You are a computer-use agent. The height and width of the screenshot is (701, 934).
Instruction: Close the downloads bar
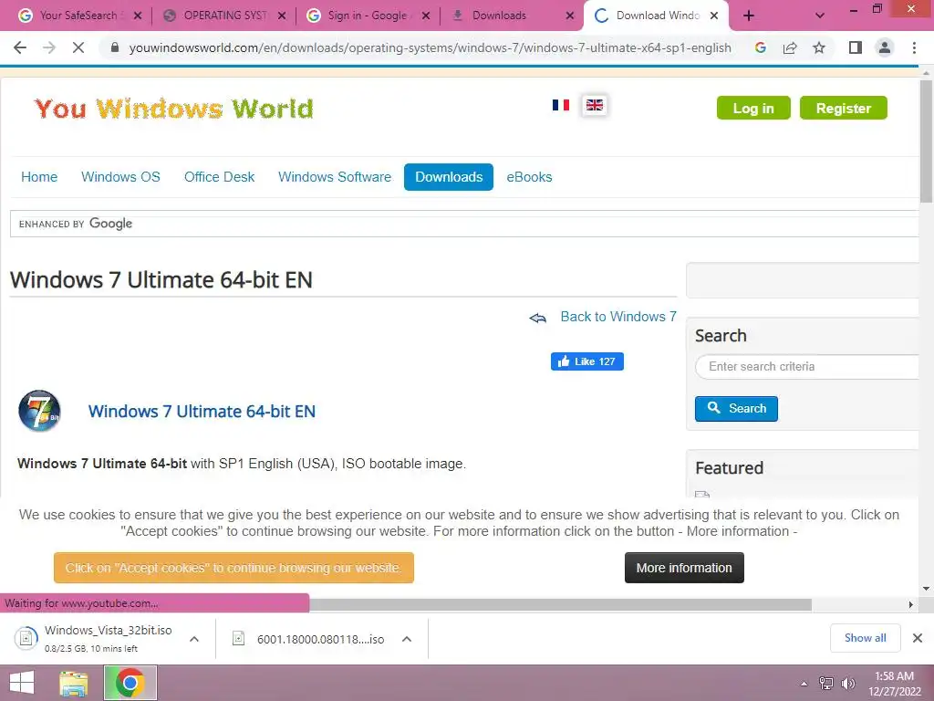click(918, 638)
